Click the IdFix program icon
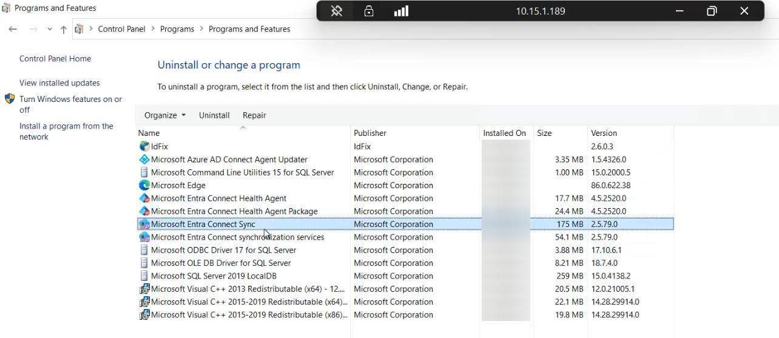 (144, 146)
